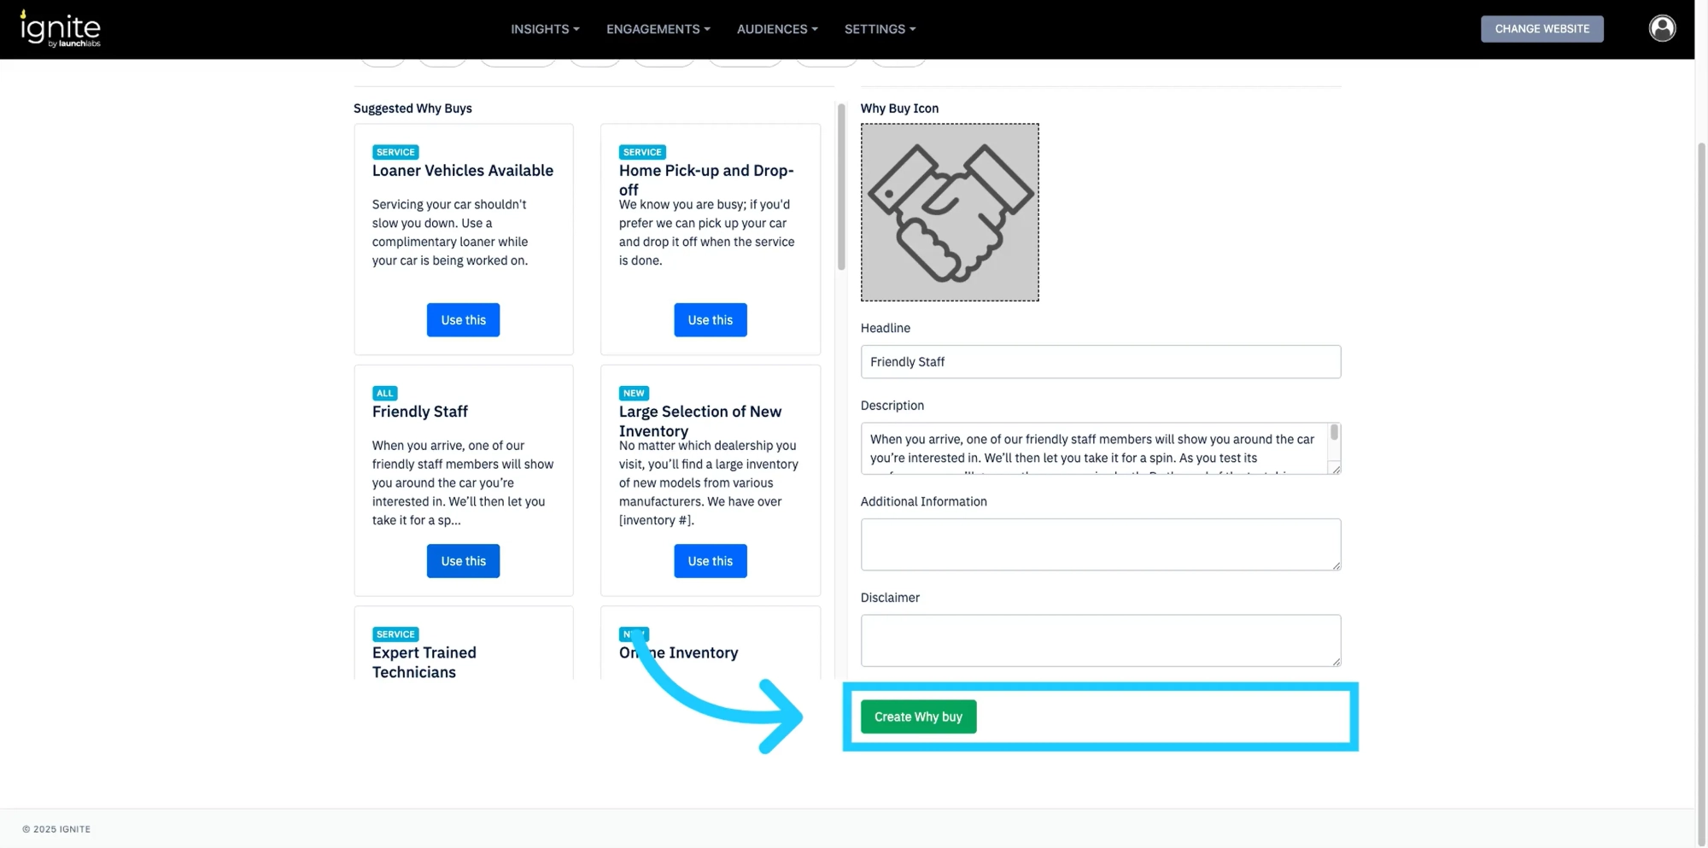Image resolution: width=1708 pixels, height=848 pixels.
Task: Click the Change Website button
Action: (x=1541, y=29)
